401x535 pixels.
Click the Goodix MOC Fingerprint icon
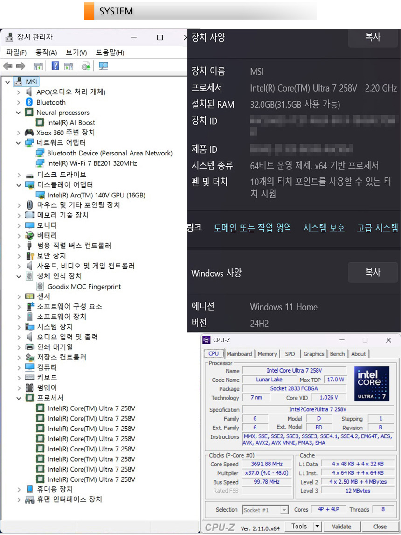40,287
